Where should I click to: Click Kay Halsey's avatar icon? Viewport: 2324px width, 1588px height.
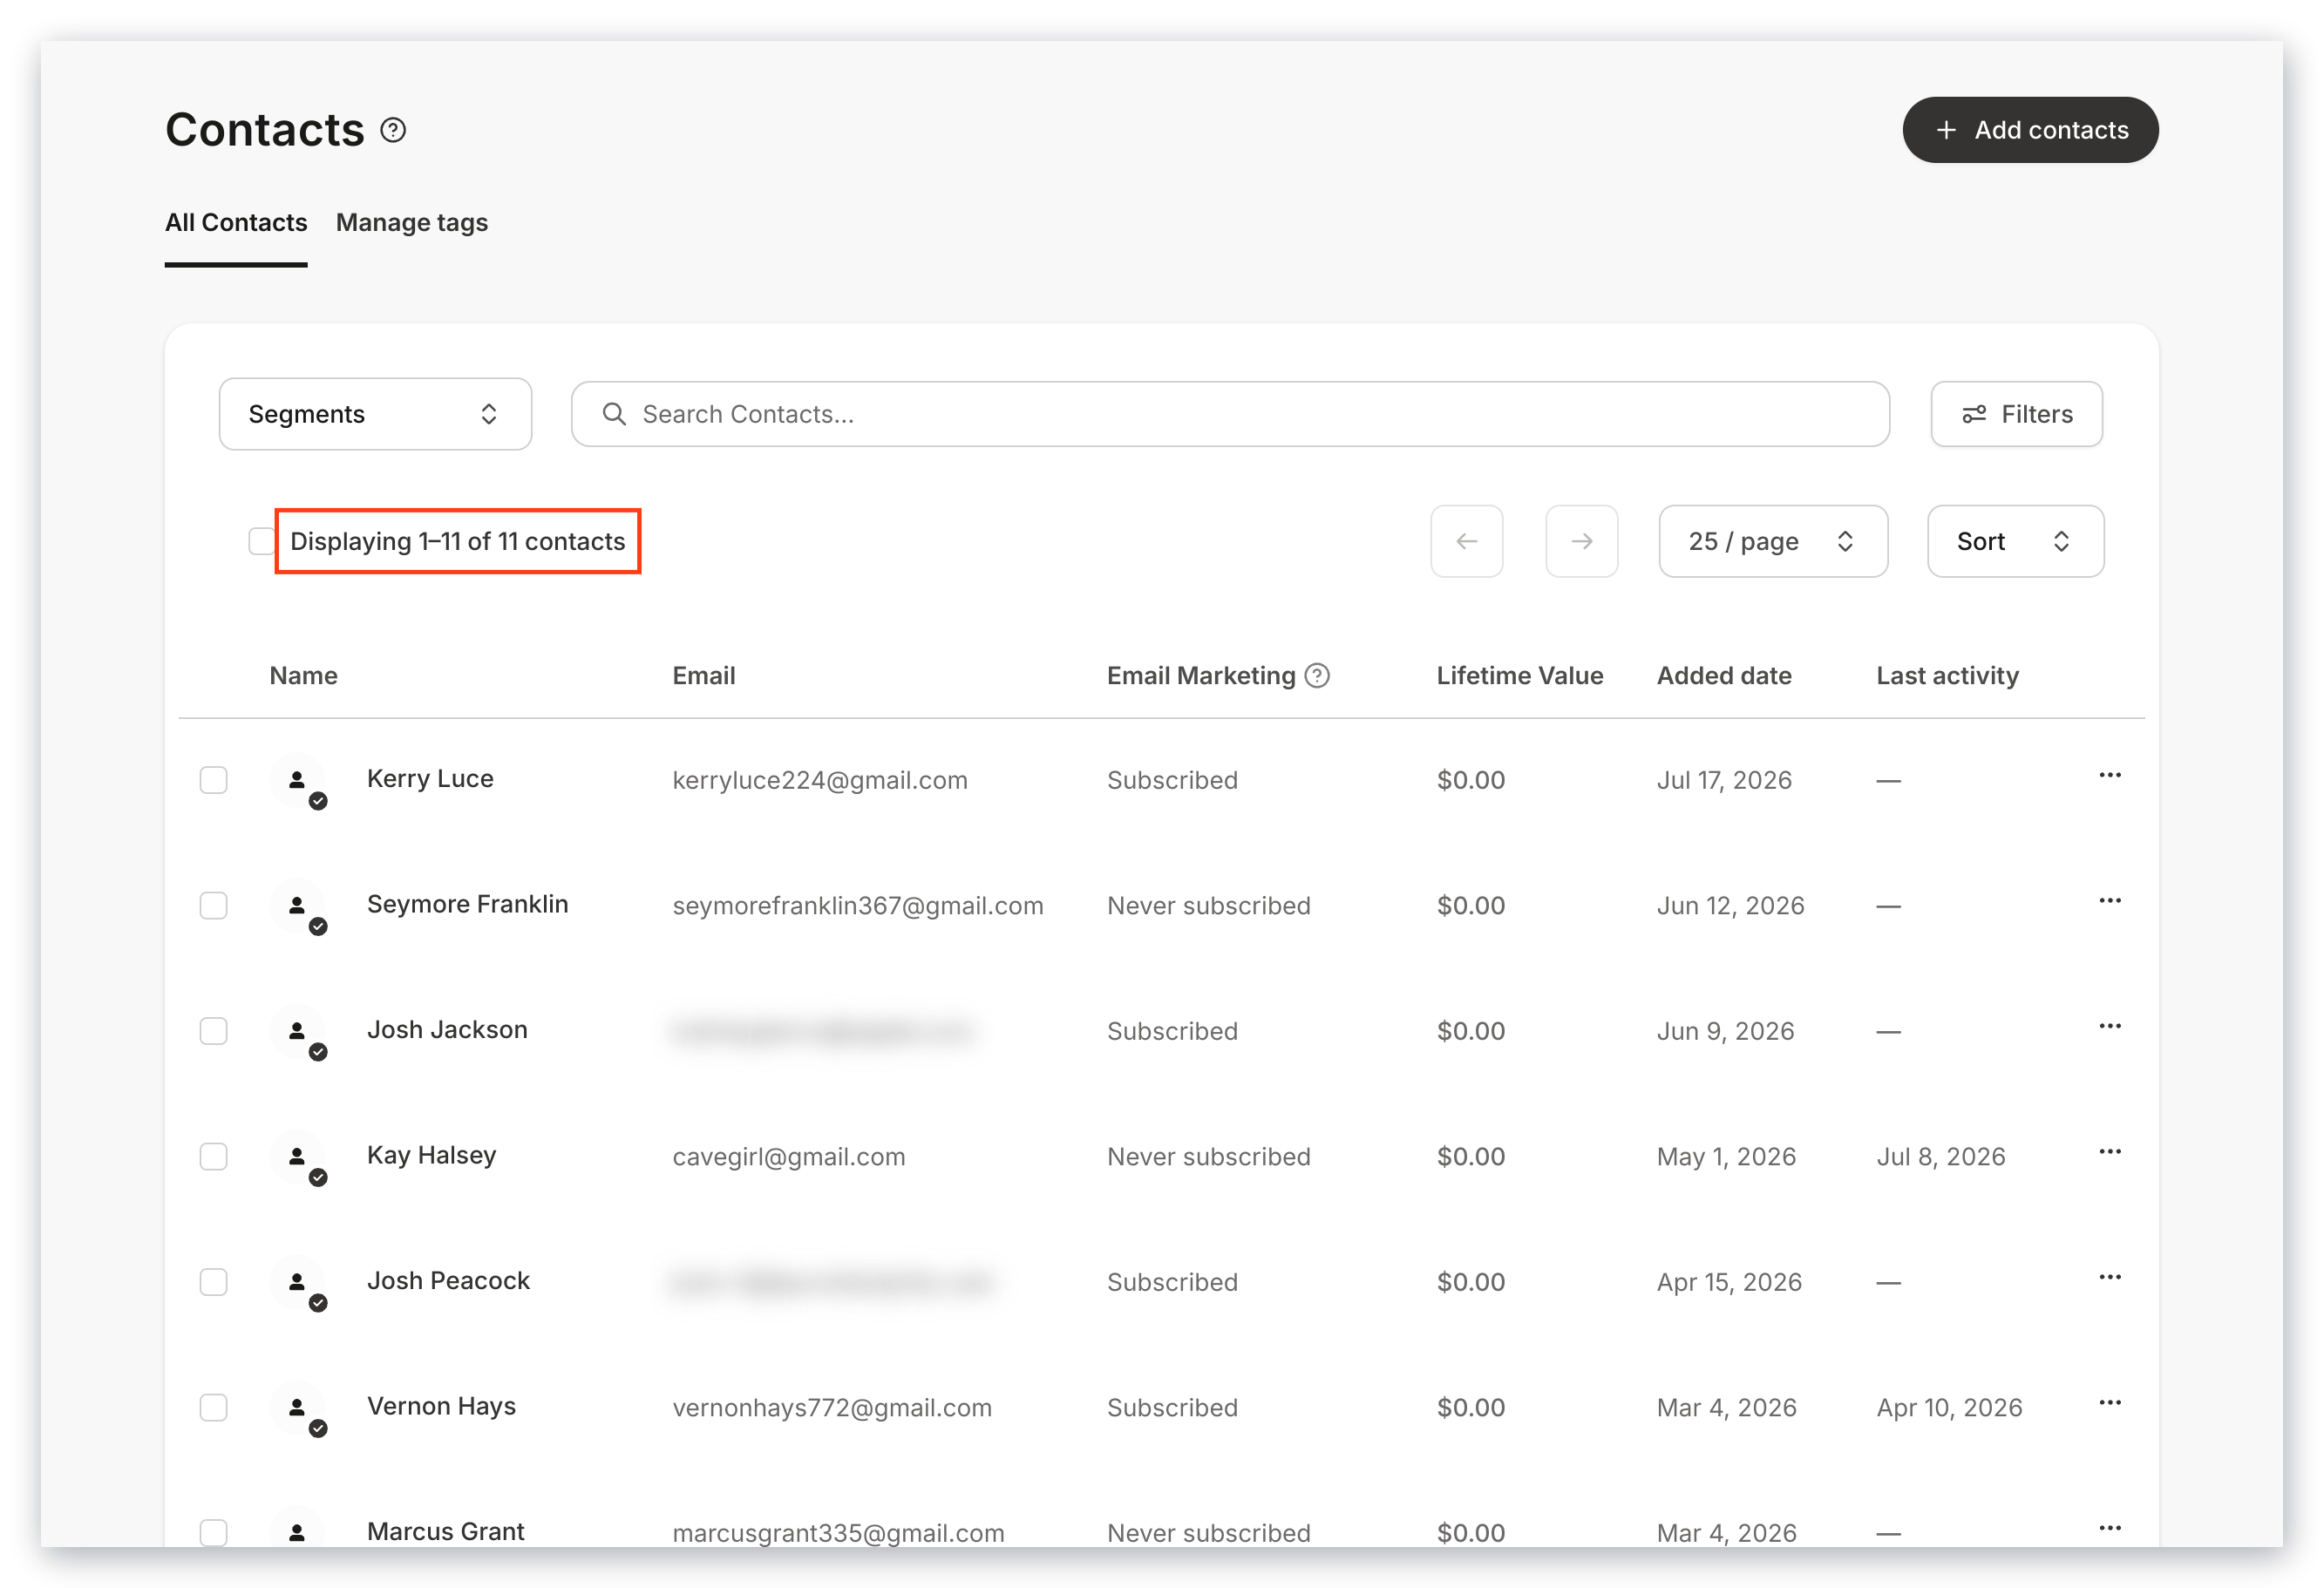[x=297, y=1157]
